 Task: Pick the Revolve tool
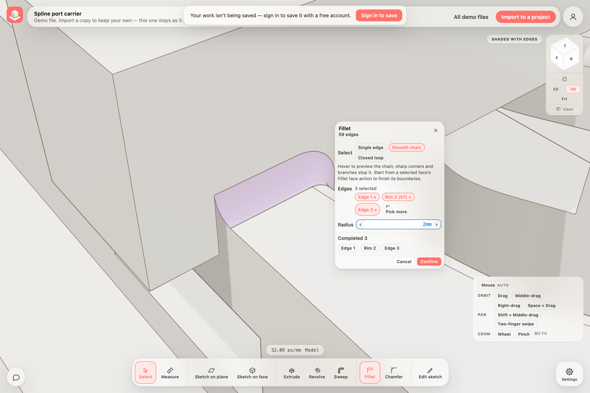(x=317, y=372)
